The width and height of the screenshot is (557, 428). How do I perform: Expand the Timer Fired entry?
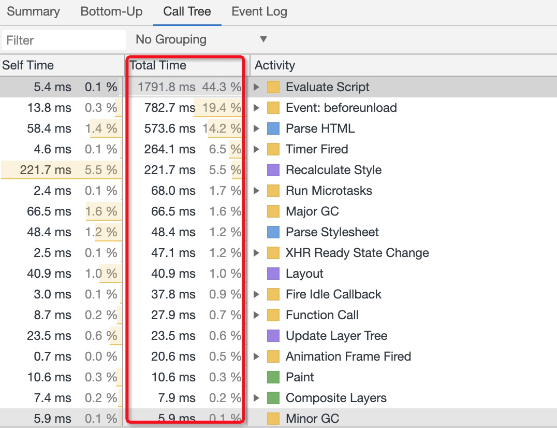point(257,149)
